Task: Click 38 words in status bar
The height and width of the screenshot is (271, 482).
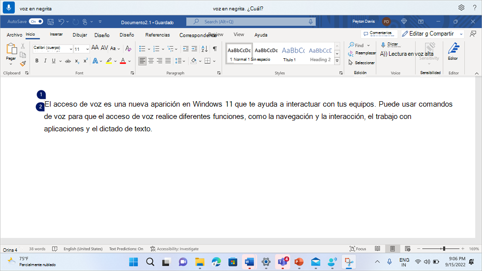Action: click(x=37, y=249)
